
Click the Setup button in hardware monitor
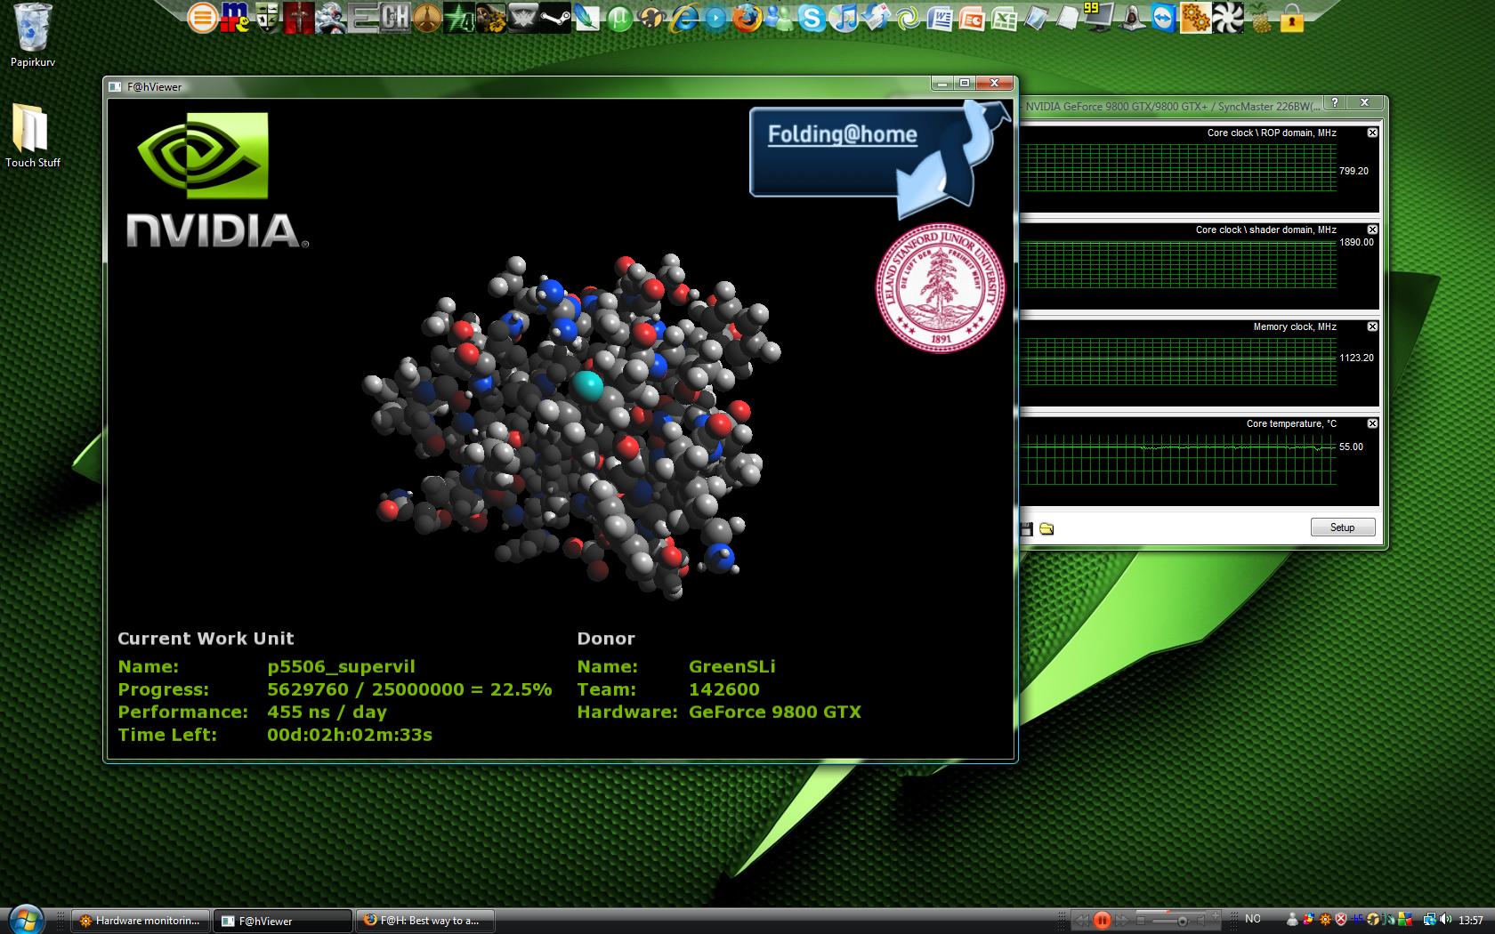coord(1342,527)
